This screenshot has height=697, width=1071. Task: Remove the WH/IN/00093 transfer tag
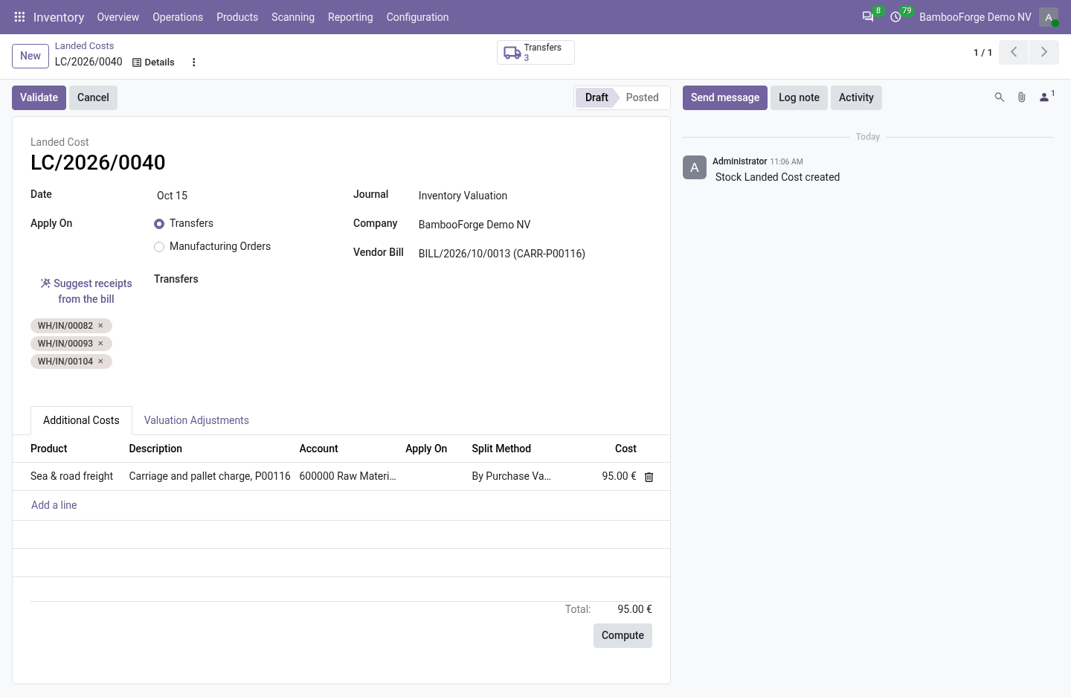click(100, 344)
